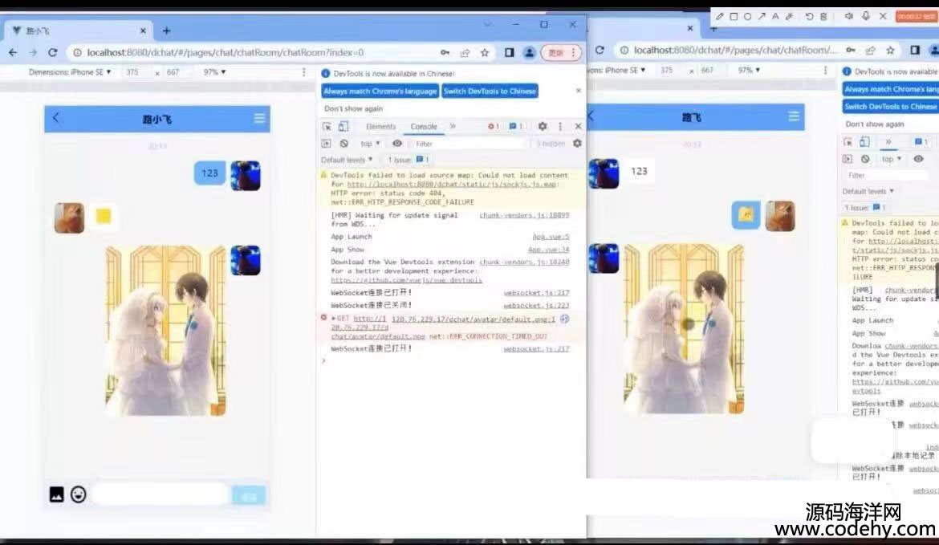The image size is (939, 545).
Task: Click the chat message input field
Action: (161, 494)
